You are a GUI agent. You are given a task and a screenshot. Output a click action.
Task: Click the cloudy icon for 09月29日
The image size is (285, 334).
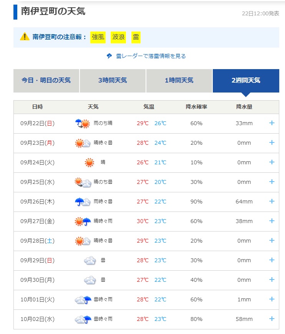point(90,261)
